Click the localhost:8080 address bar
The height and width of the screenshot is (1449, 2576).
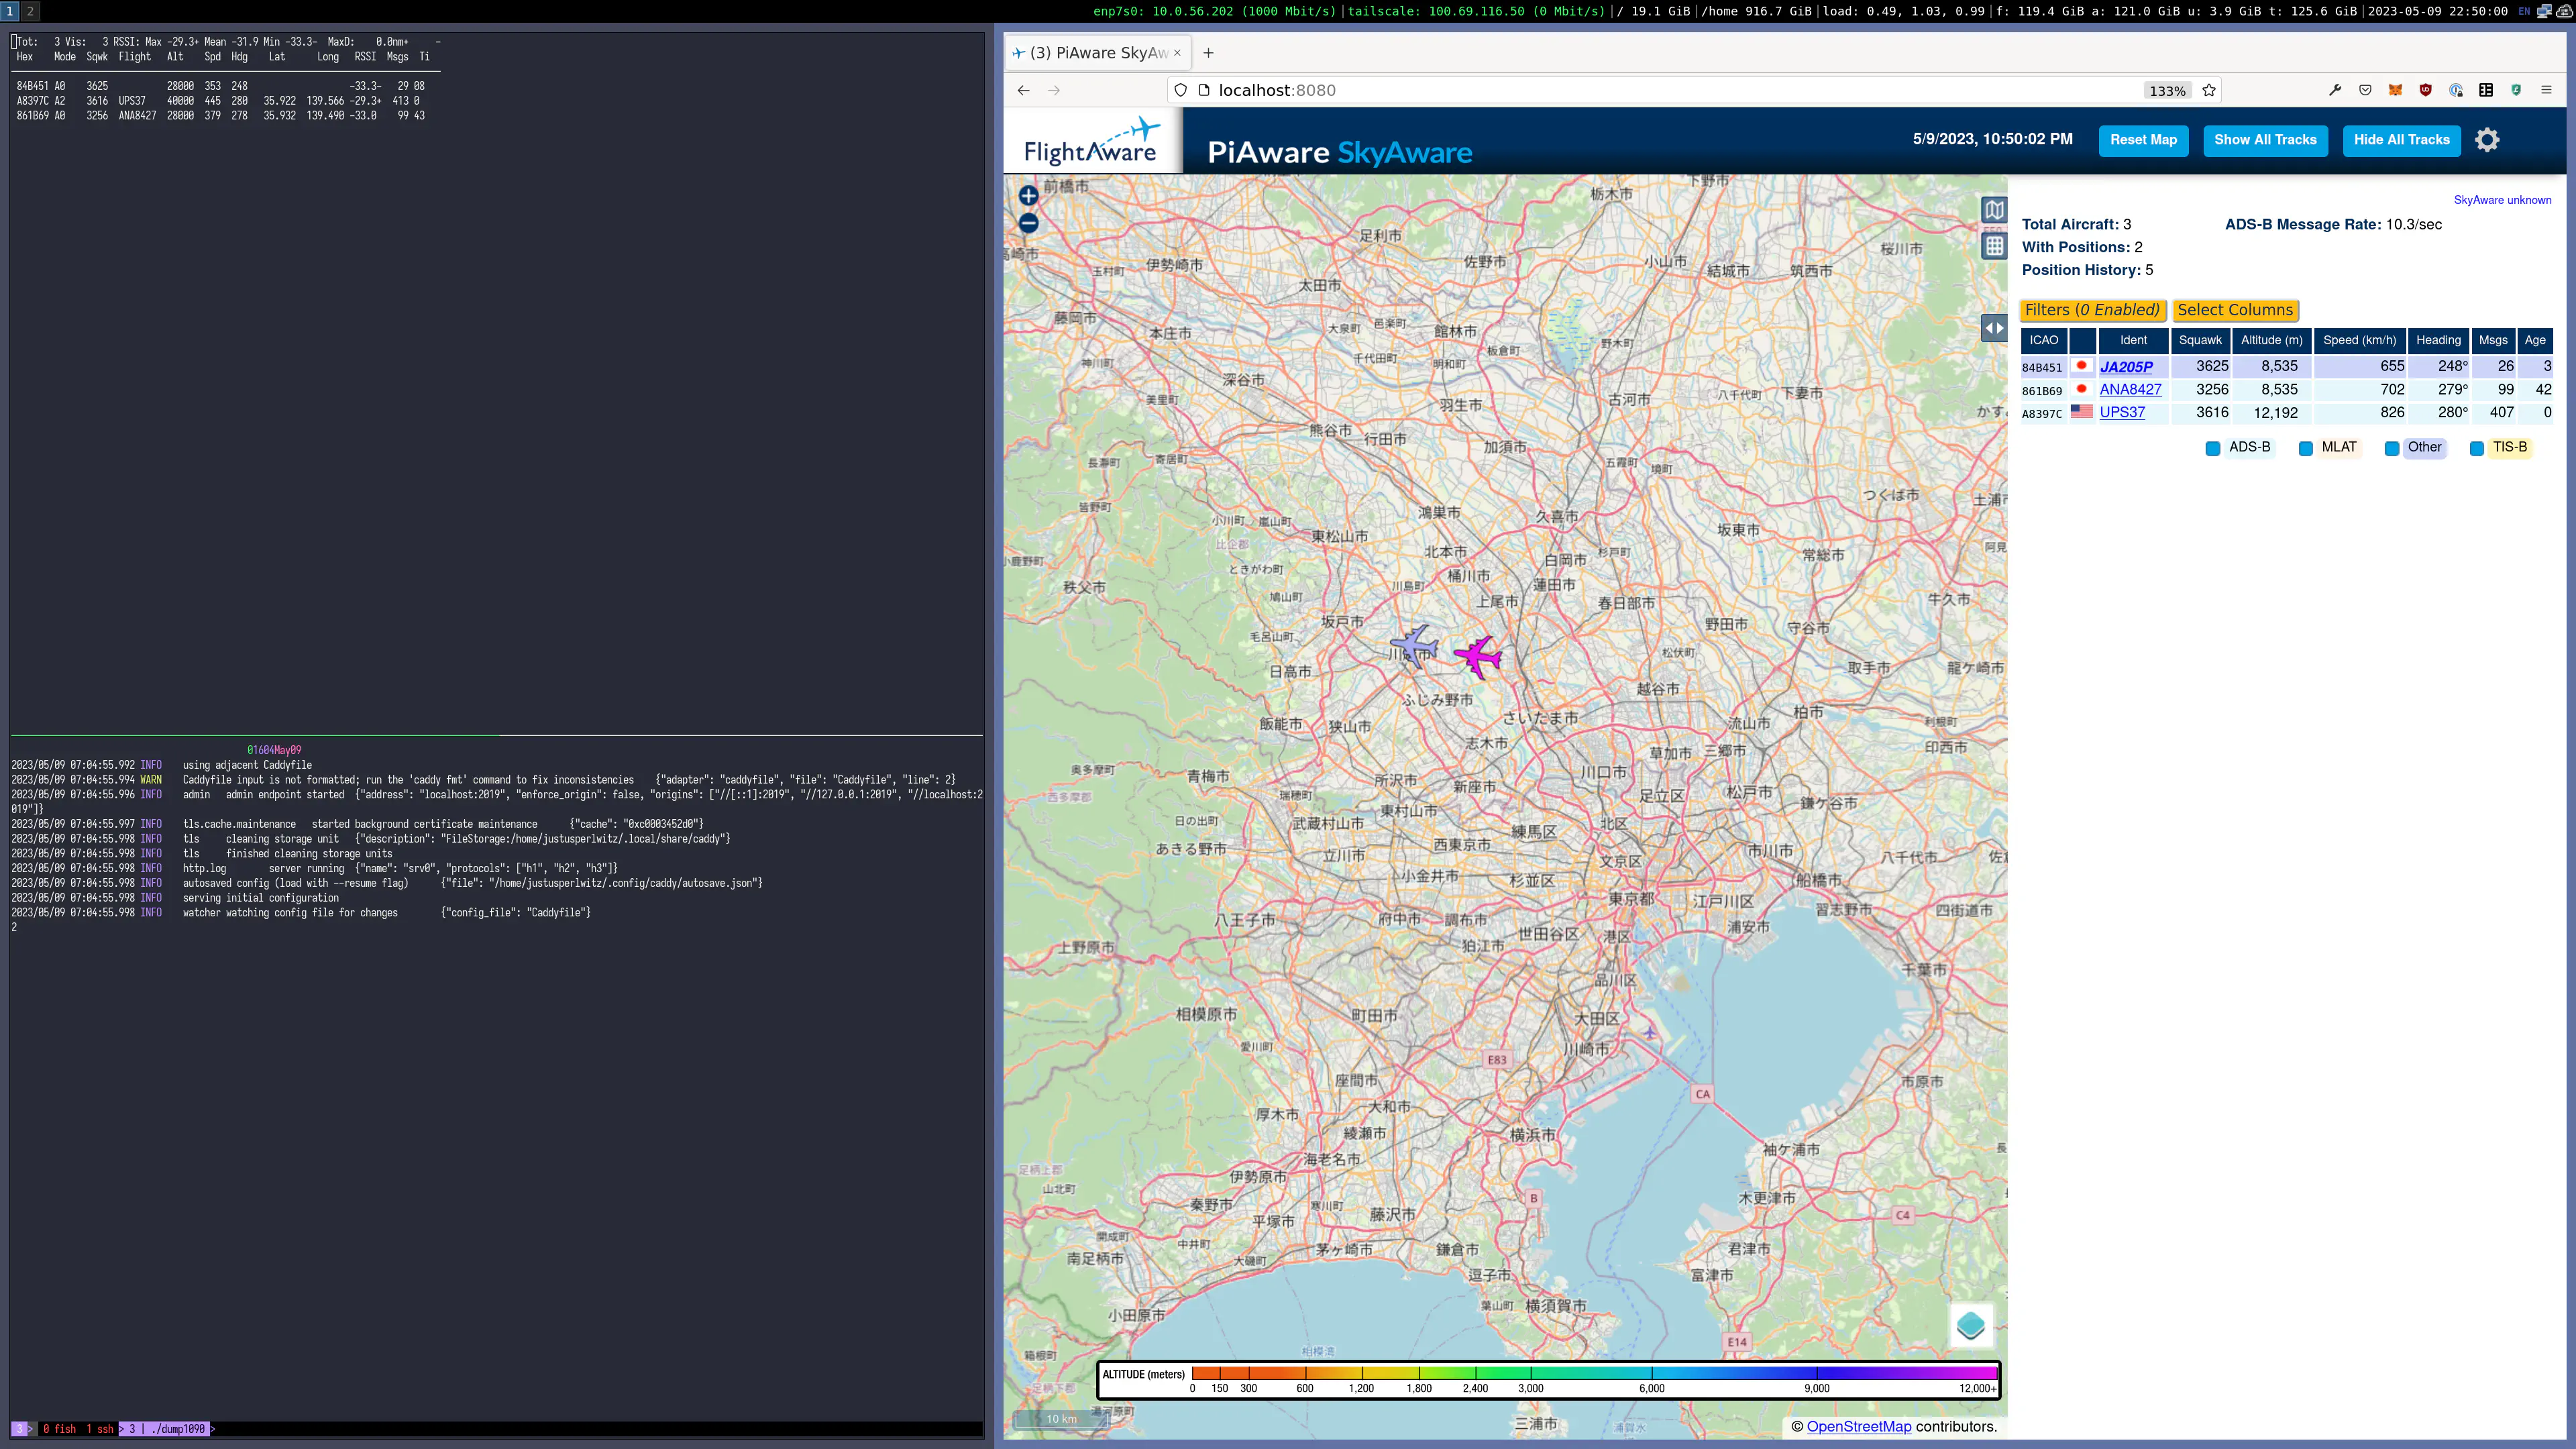(x=1660, y=90)
